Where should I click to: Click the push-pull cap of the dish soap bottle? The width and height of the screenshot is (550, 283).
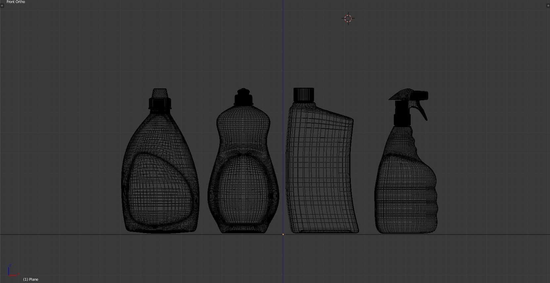[x=244, y=97]
